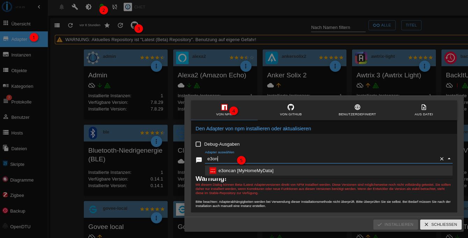Viewport: 468px width, 238px height.
Task: Open ble adapter three-dot menu
Action: [x=156, y=141]
